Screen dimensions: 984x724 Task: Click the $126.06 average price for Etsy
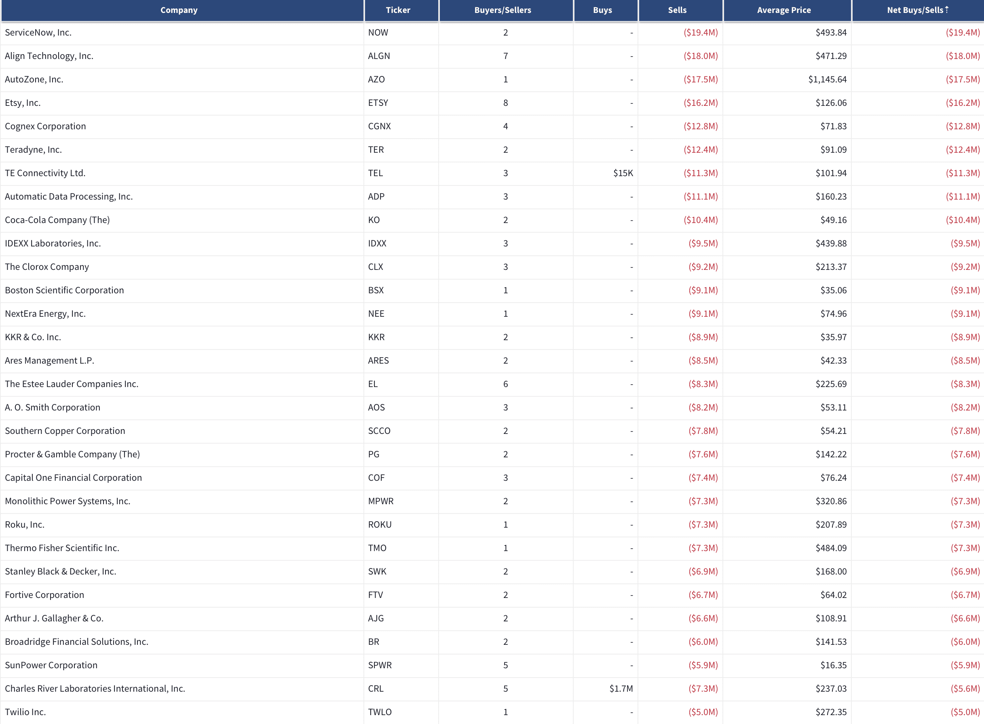tap(831, 103)
